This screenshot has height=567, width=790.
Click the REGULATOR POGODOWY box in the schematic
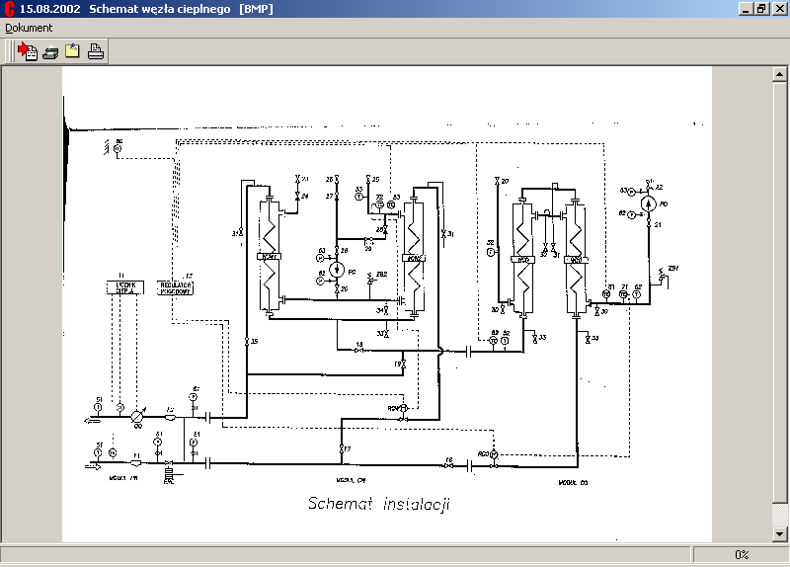coord(176,287)
